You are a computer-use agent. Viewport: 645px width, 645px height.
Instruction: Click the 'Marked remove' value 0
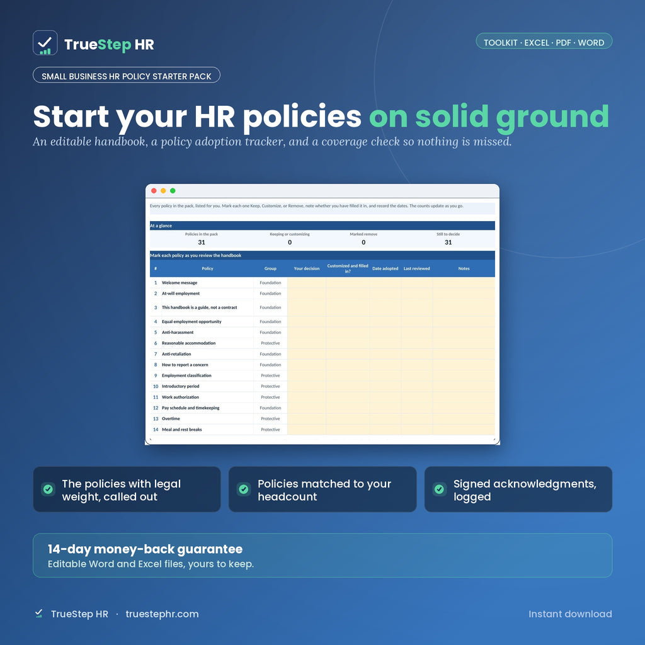(363, 243)
